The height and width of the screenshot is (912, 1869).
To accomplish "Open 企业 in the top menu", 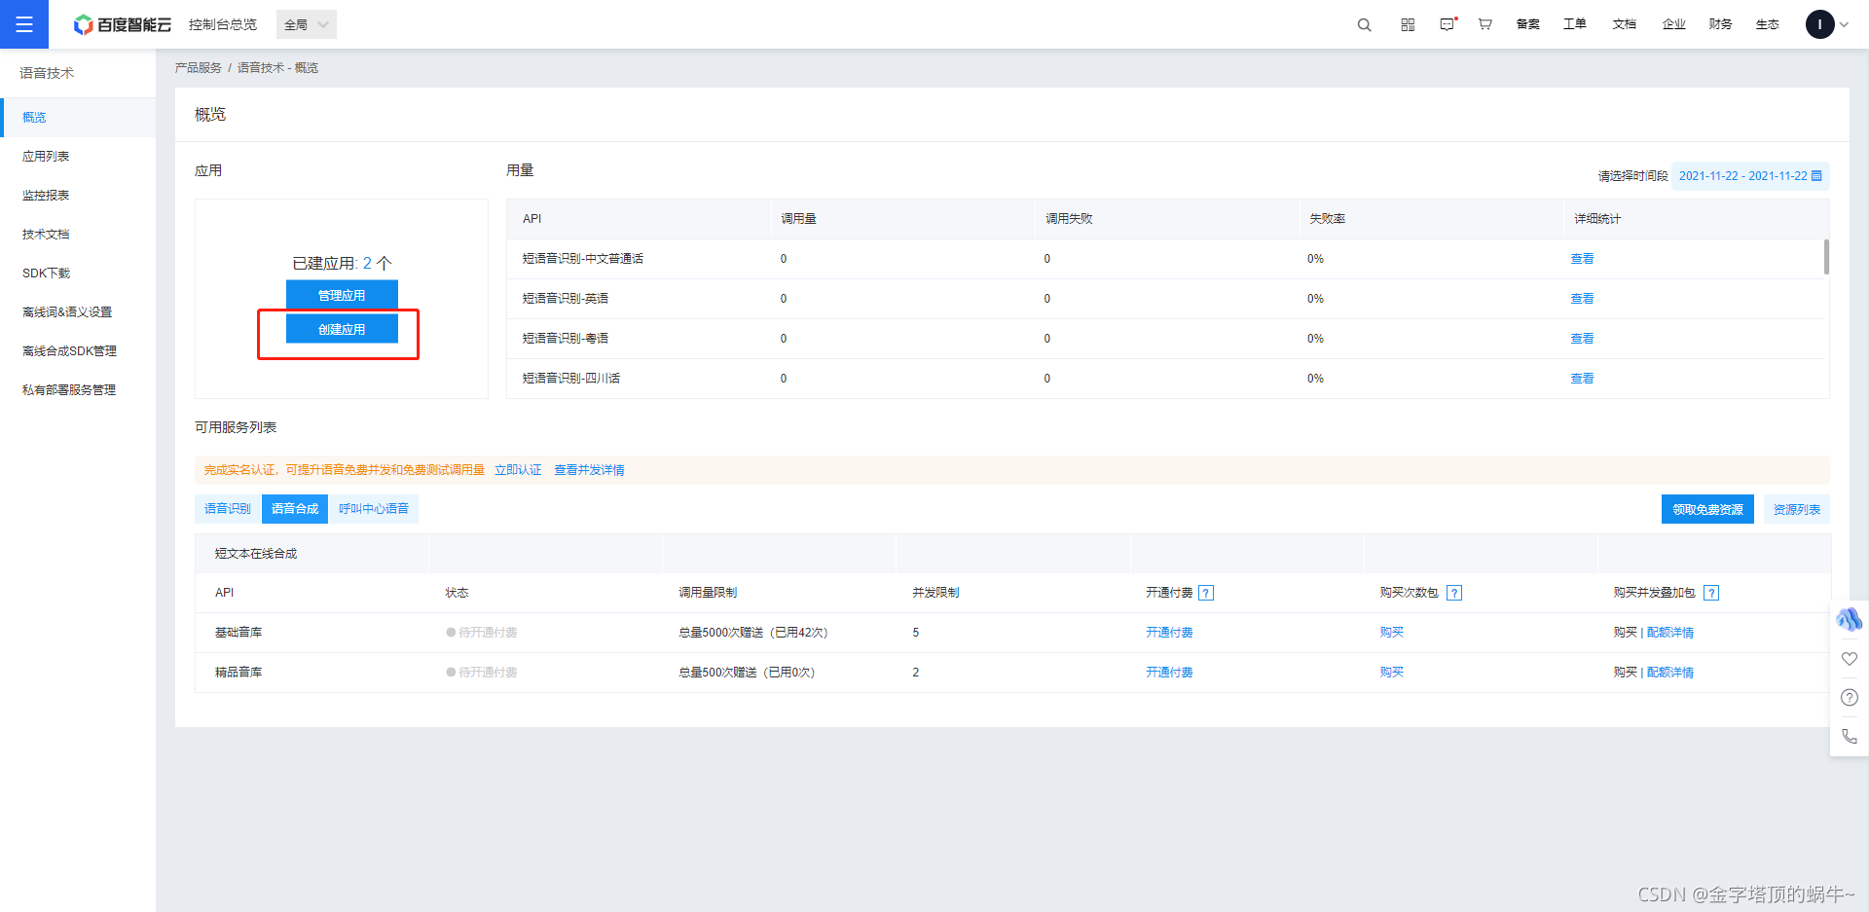I will 1674,24.
